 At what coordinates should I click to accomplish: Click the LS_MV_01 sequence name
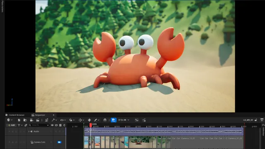248,120
